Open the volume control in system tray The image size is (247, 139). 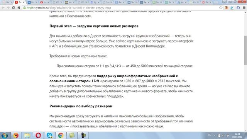(x=223, y=136)
